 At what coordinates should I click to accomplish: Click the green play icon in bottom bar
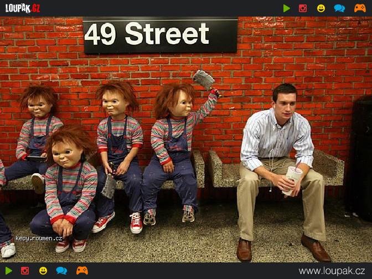[x=9, y=271]
